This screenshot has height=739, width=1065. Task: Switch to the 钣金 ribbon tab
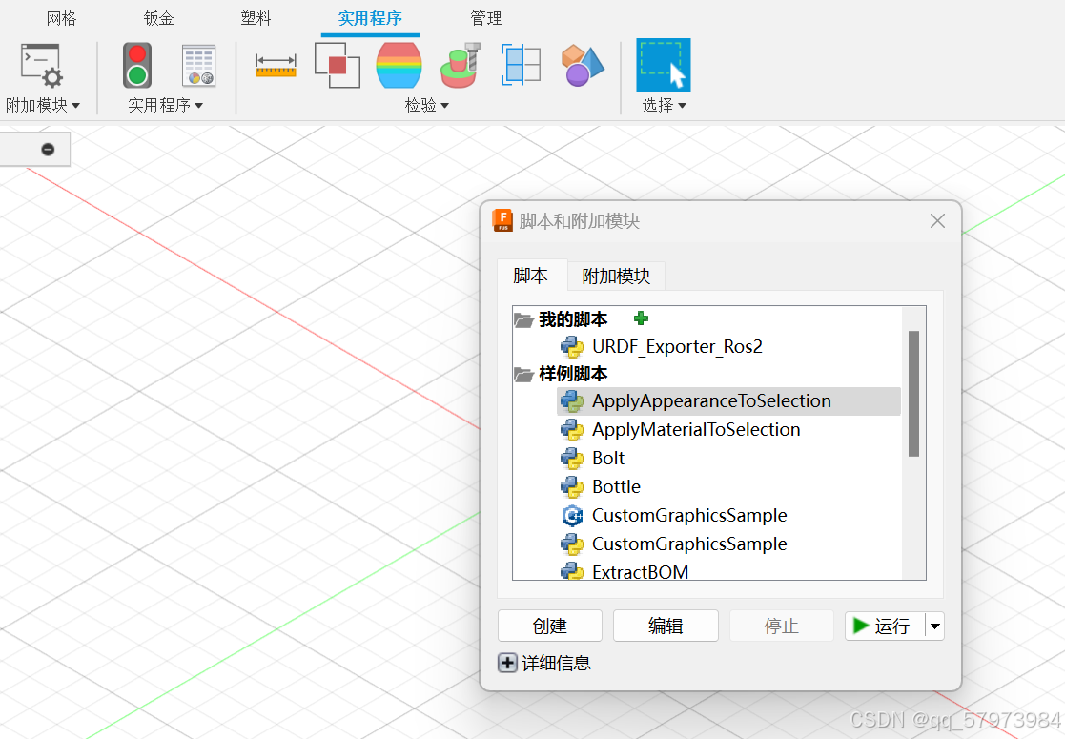pos(157,17)
